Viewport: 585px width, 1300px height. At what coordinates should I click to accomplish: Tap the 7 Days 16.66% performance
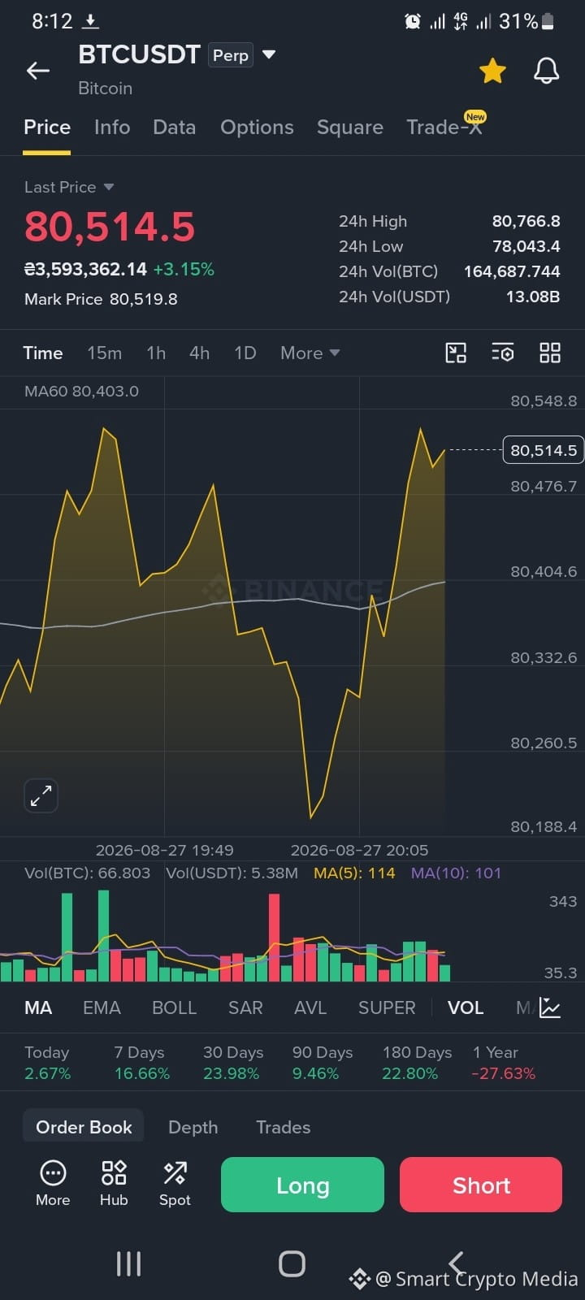(141, 1063)
